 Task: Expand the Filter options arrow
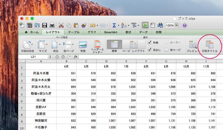(138, 25)
